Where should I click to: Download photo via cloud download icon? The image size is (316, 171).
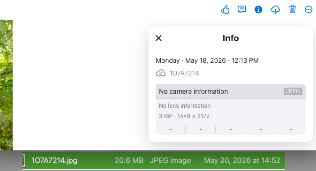pyautogui.click(x=275, y=9)
